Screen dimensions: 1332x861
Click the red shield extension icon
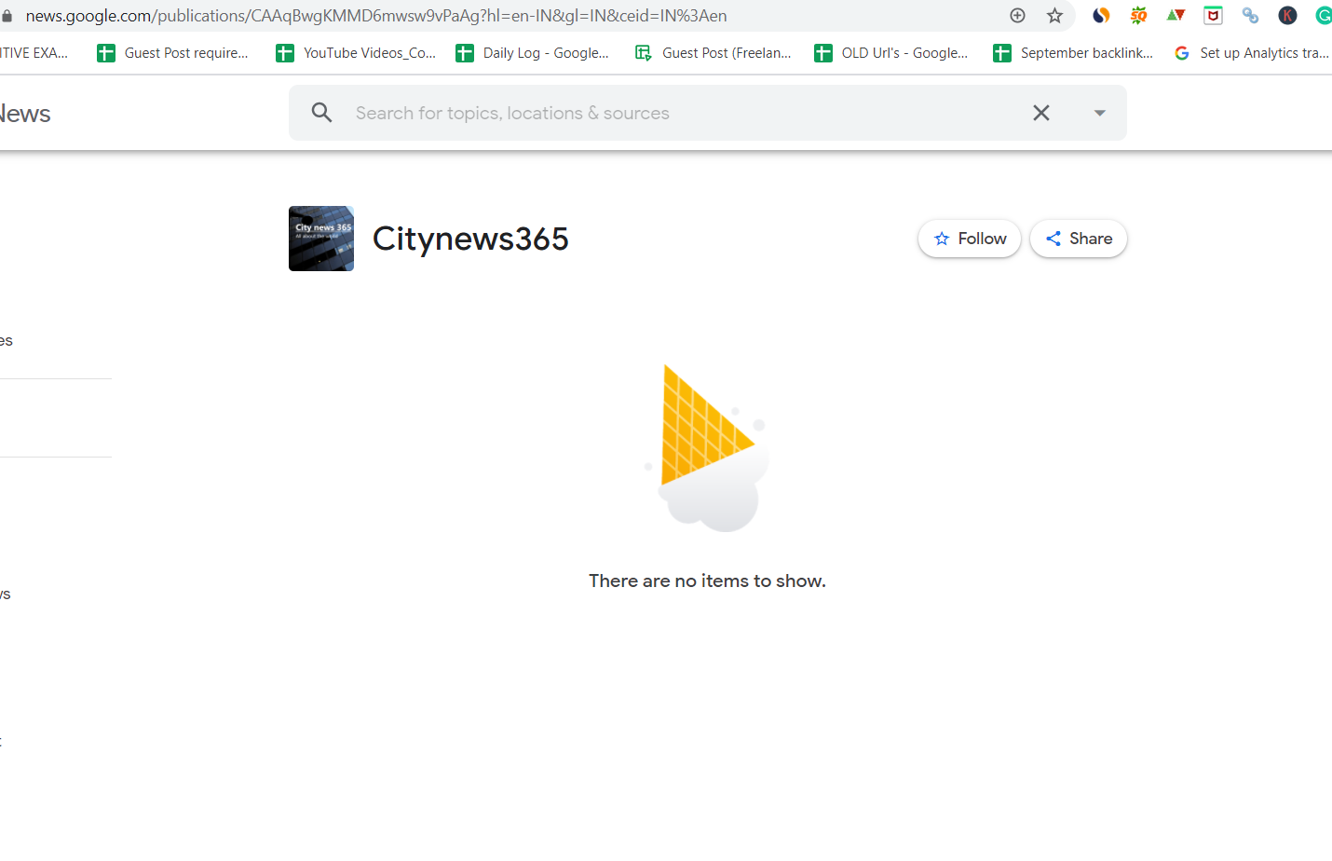point(1213,15)
